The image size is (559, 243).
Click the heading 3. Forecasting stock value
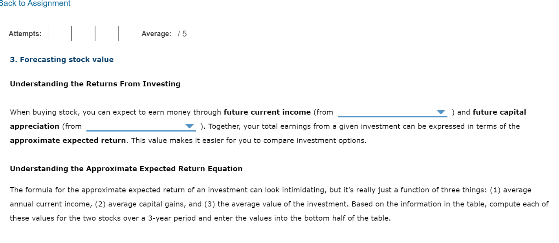(x=61, y=59)
